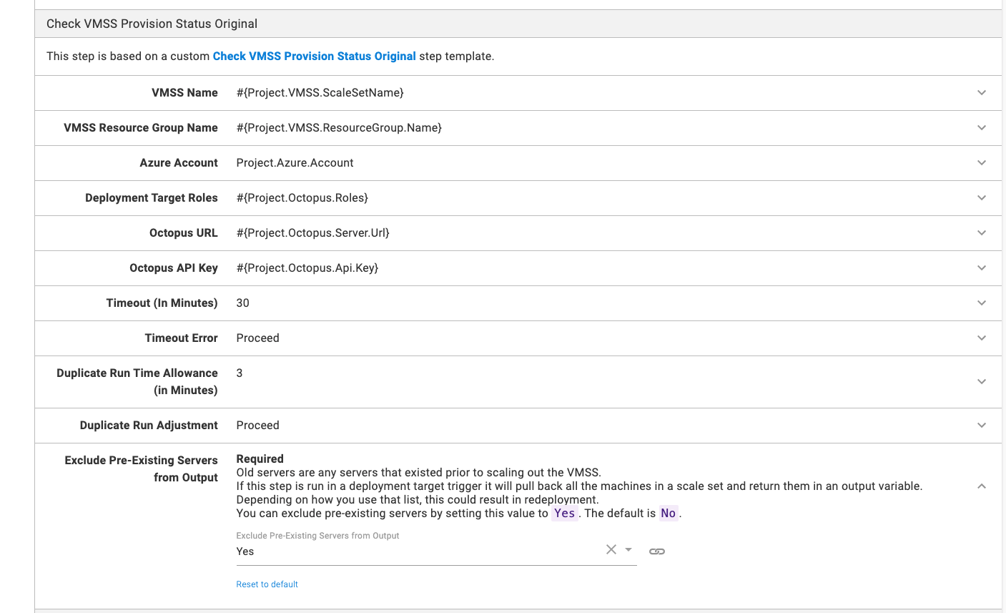Image resolution: width=1006 pixels, height=613 pixels.
Task: Click the Azure Account value Project.Azure.Account
Action: [295, 163]
